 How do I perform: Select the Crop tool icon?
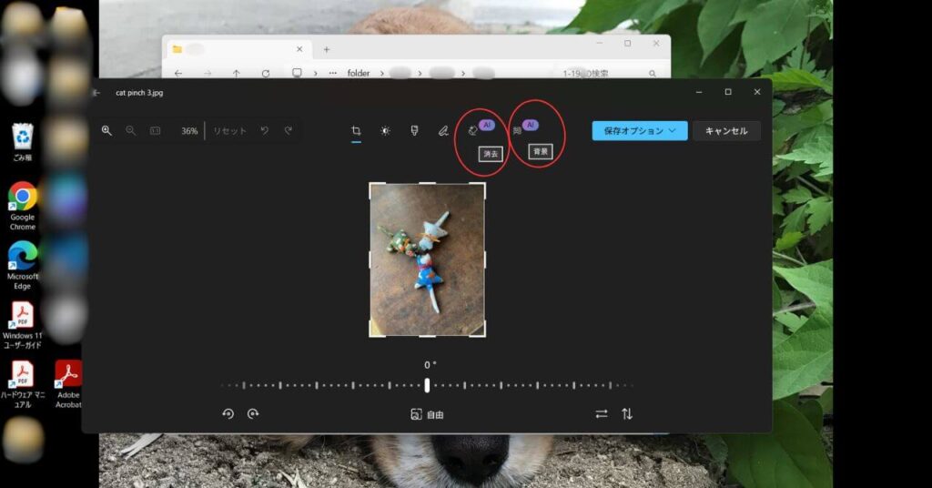tap(357, 131)
